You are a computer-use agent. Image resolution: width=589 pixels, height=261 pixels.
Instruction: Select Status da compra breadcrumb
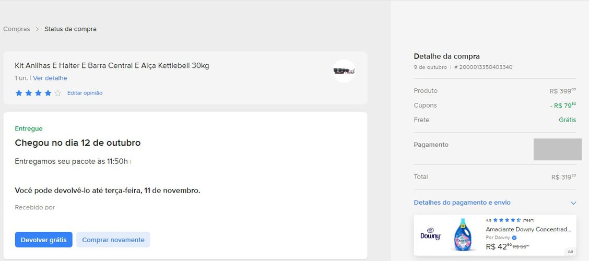coord(70,29)
